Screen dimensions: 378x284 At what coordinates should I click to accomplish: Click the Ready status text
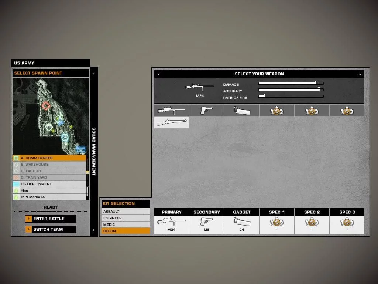[51, 207]
